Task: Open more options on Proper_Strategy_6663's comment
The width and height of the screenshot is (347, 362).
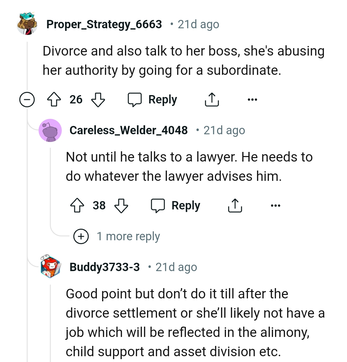Action: click(x=252, y=99)
